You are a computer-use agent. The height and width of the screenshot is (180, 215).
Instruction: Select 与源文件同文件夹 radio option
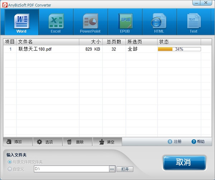(x=10, y=162)
